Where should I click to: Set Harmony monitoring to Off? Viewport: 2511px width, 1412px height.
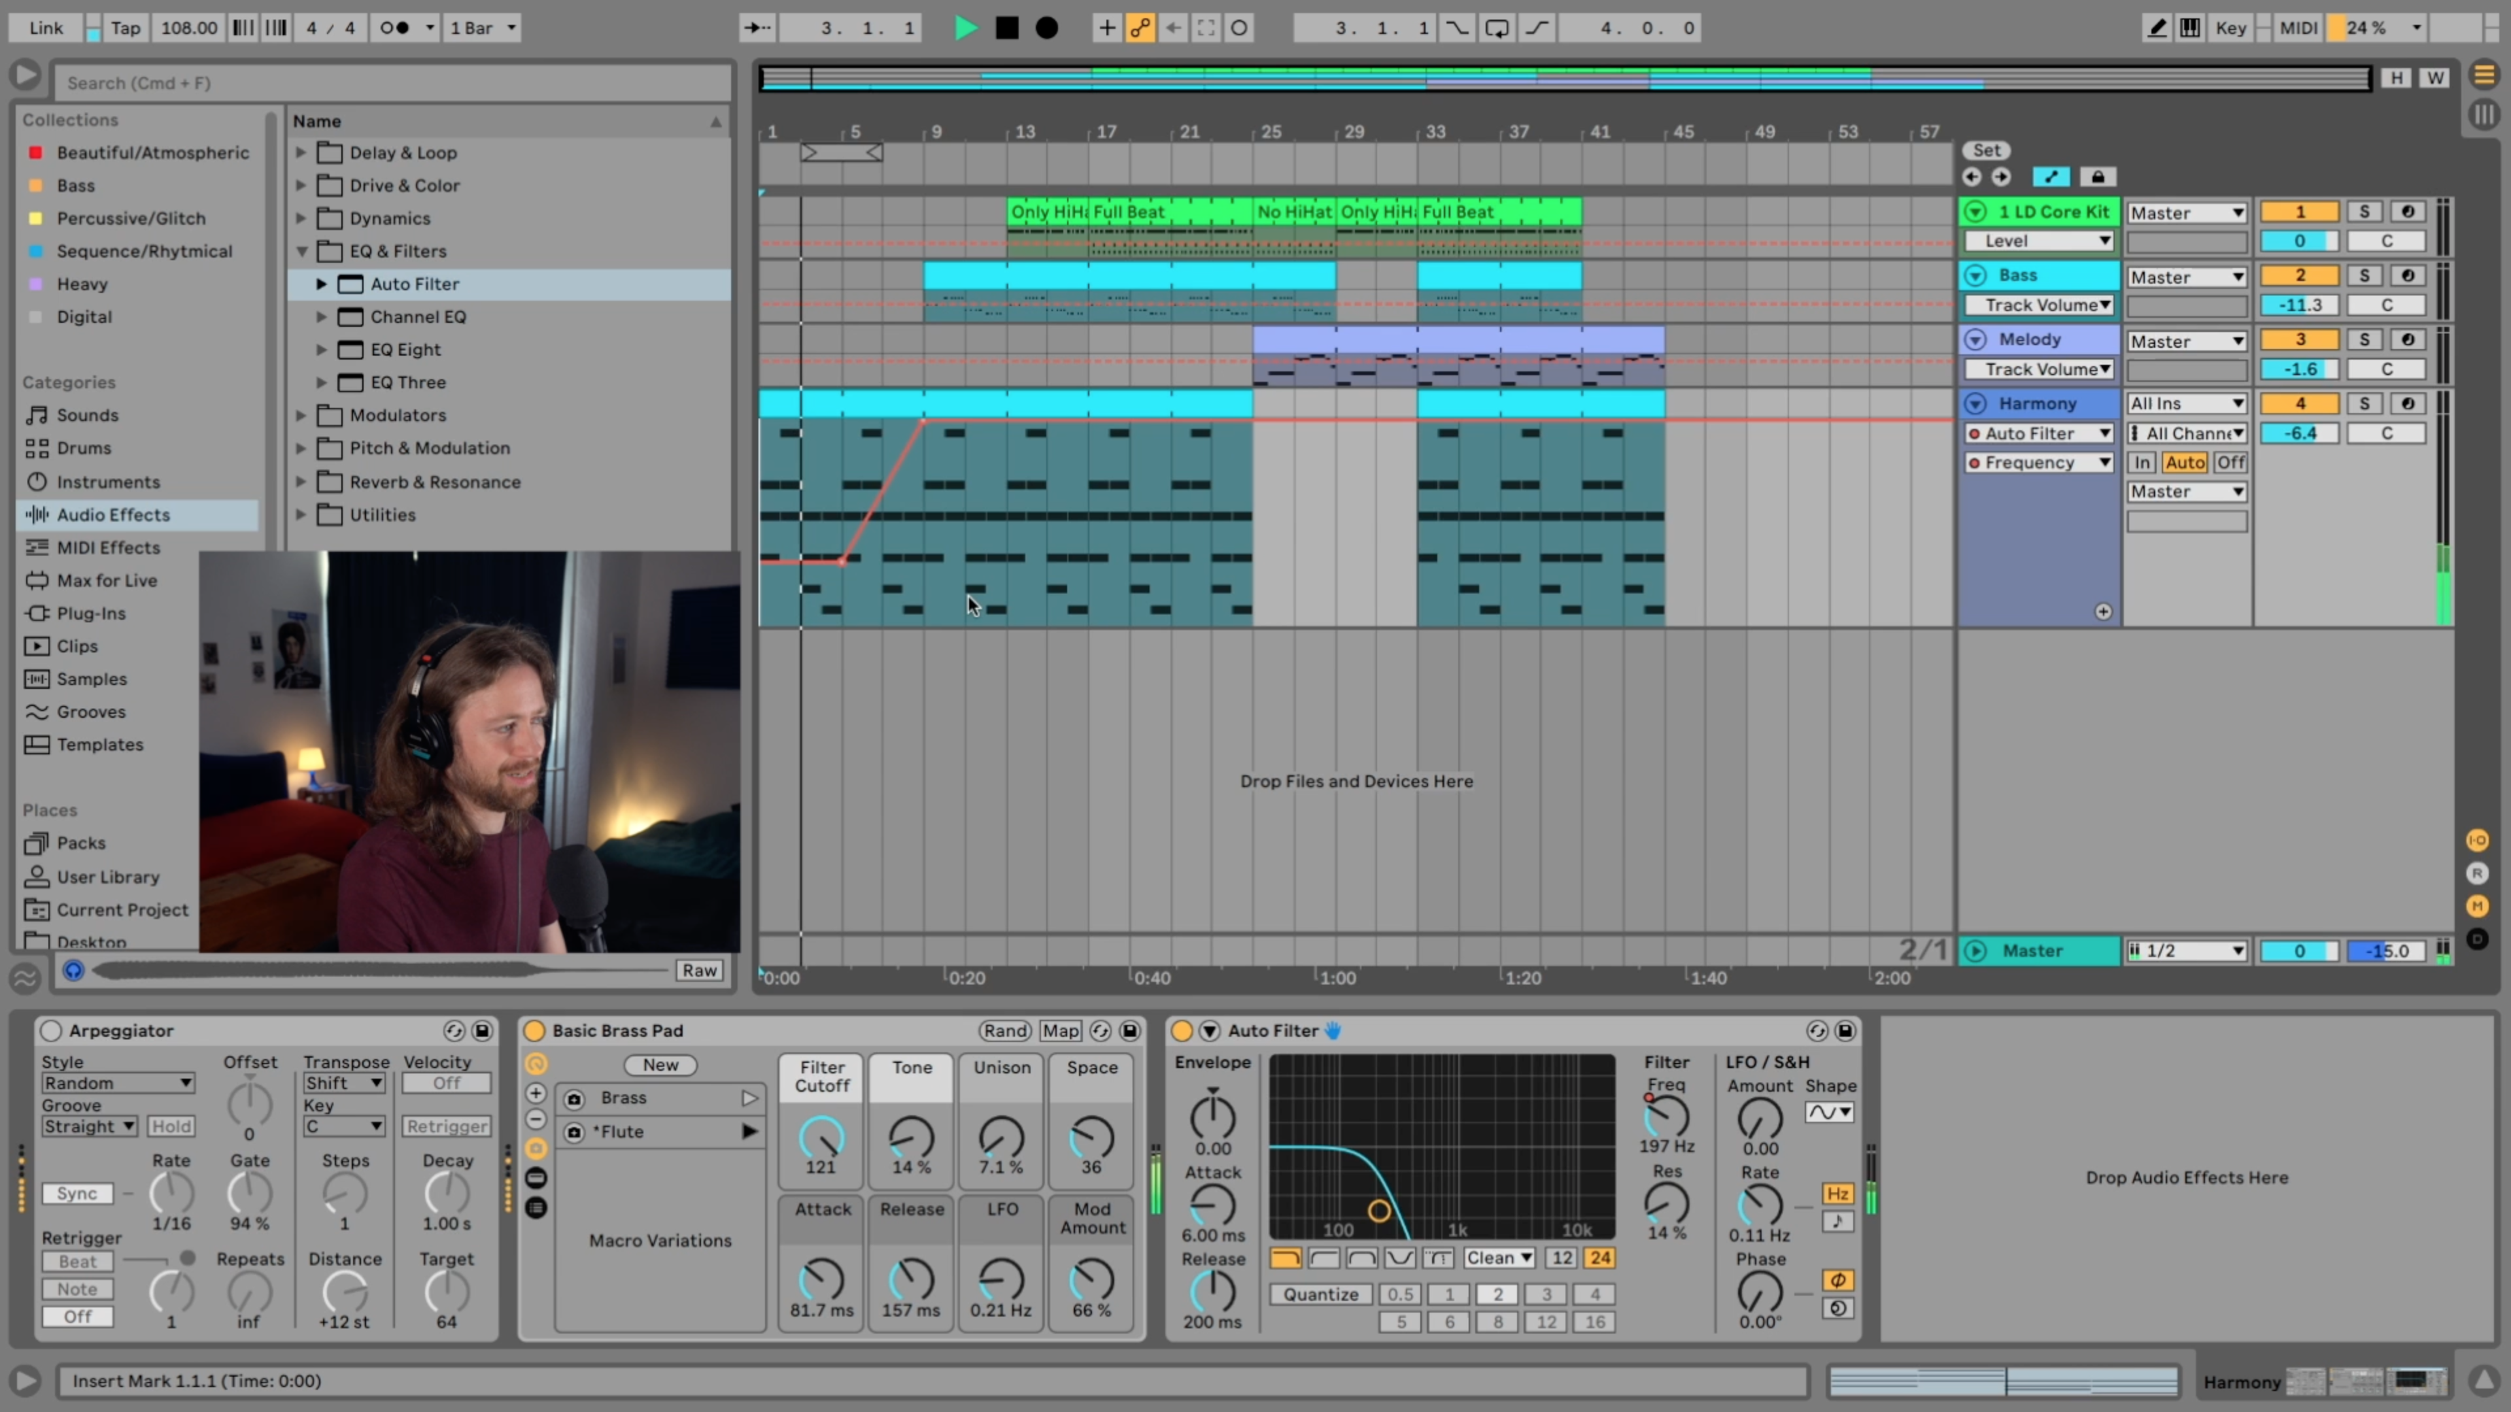point(2230,462)
